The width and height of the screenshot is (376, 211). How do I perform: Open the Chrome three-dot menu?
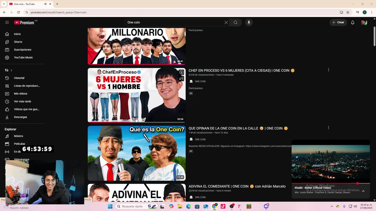[x=372, y=12]
